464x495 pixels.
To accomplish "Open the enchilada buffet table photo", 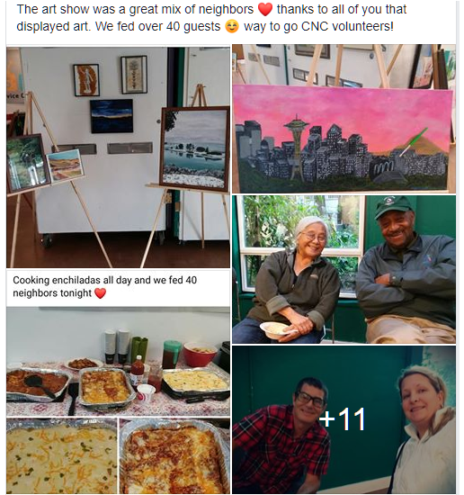I will pyautogui.click(x=118, y=362).
